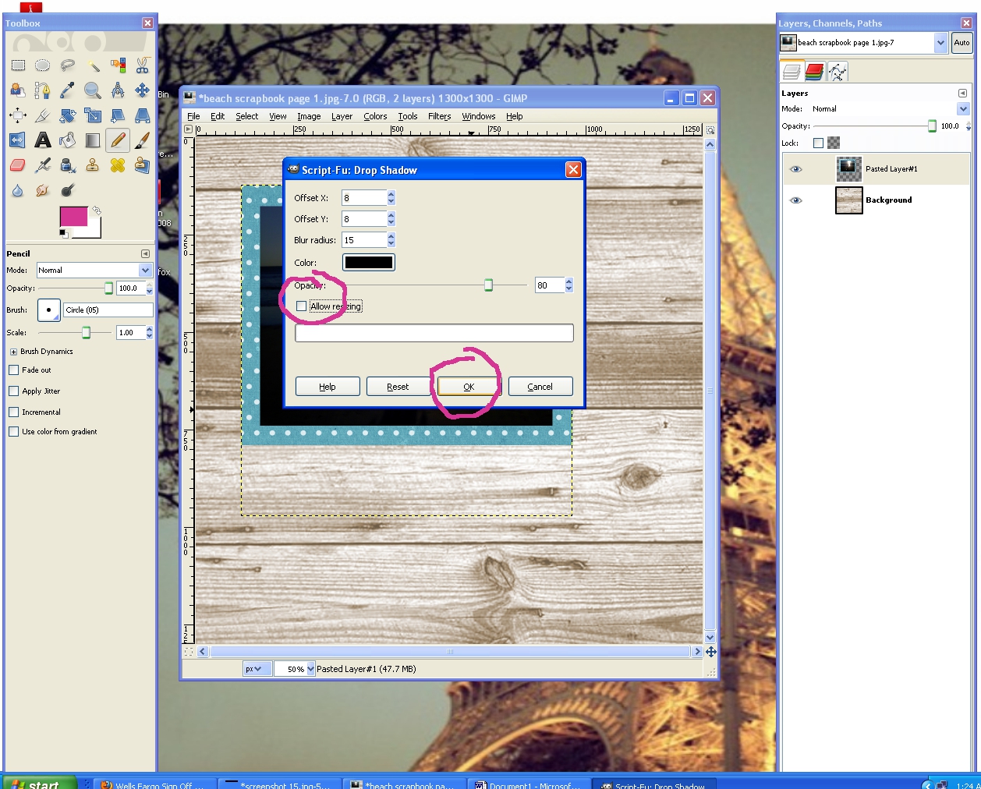Choose the Foreground Select tool

[x=18, y=90]
